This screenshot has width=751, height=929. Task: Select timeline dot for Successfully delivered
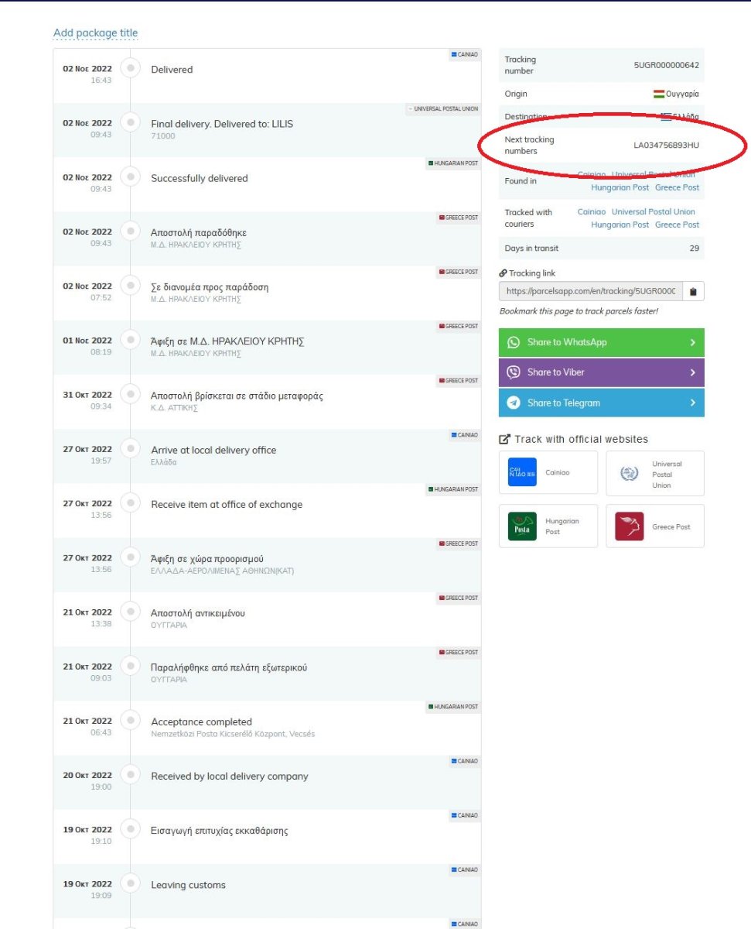point(131,177)
